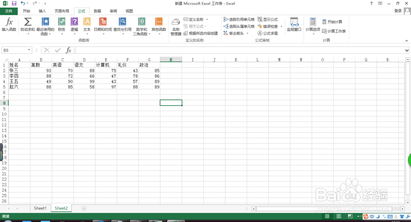Open Recently Used (最近使用的函数) functions
The width and height of the screenshot is (411, 222).
click(x=45, y=26)
